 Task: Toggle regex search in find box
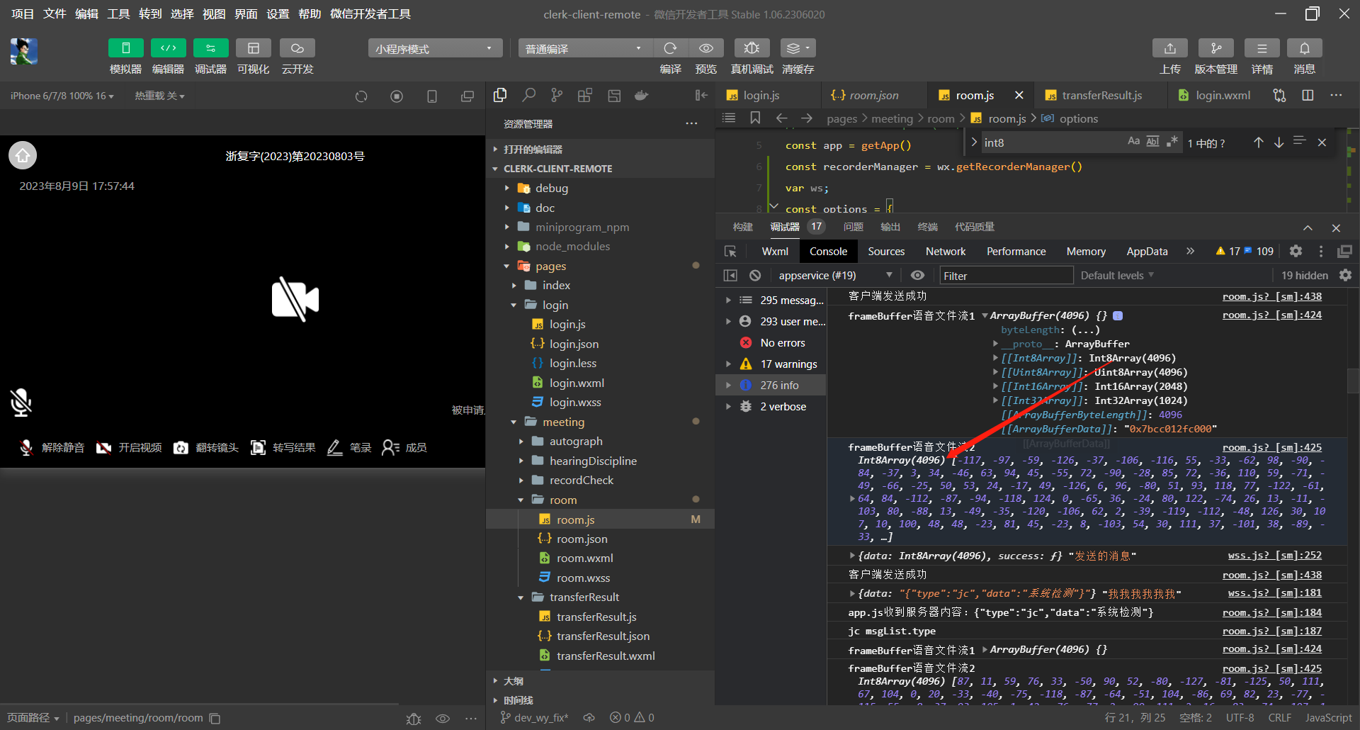coord(1172,142)
